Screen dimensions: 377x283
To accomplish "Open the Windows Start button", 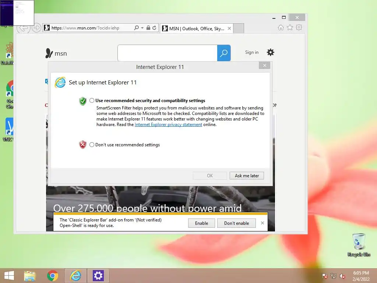I will click(x=9, y=276).
